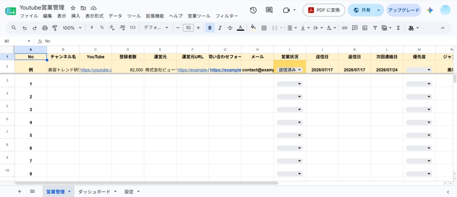Open the text color picker
The width and height of the screenshot is (457, 197).
pyautogui.click(x=240, y=28)
